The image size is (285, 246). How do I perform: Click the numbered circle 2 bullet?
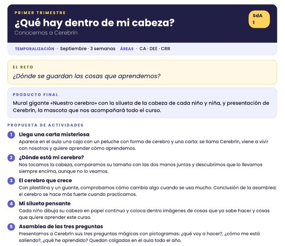point(11,158)
